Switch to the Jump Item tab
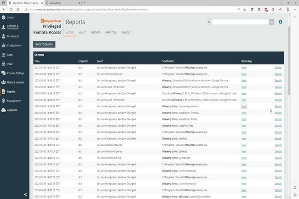The image size is (299, 199). pyautogui.click(x=110, y=33)
